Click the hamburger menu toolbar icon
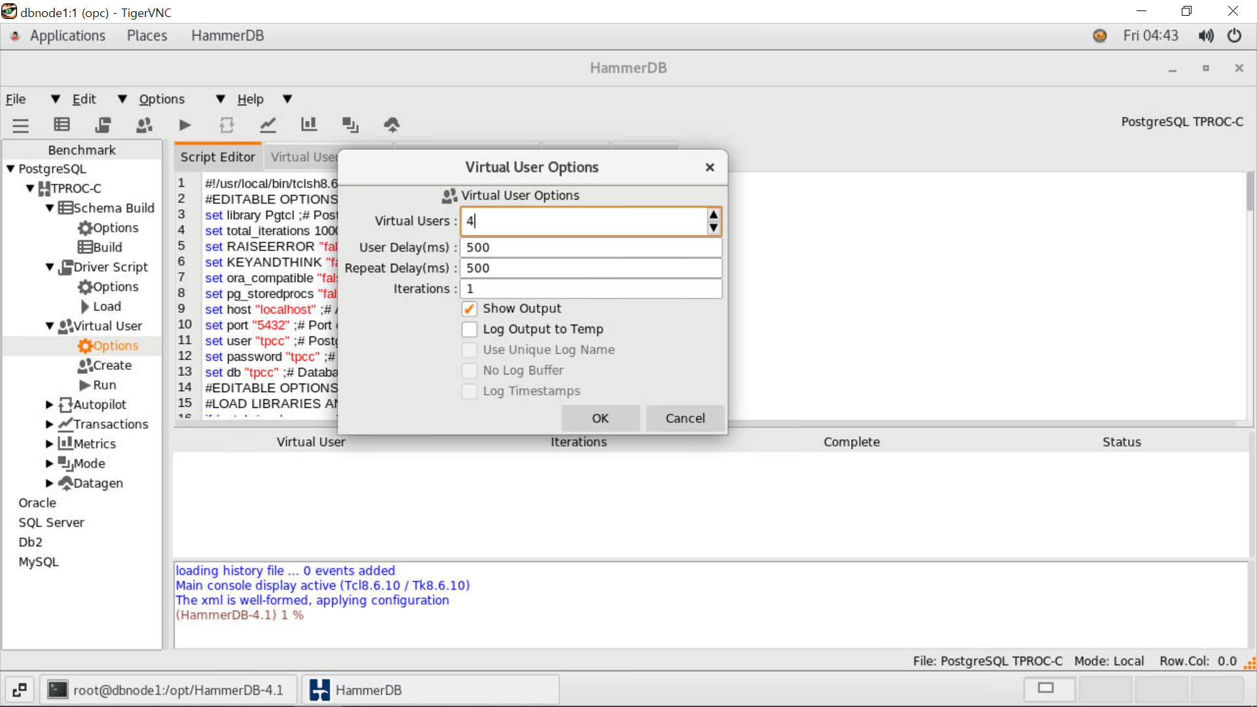 coord(21,125)
